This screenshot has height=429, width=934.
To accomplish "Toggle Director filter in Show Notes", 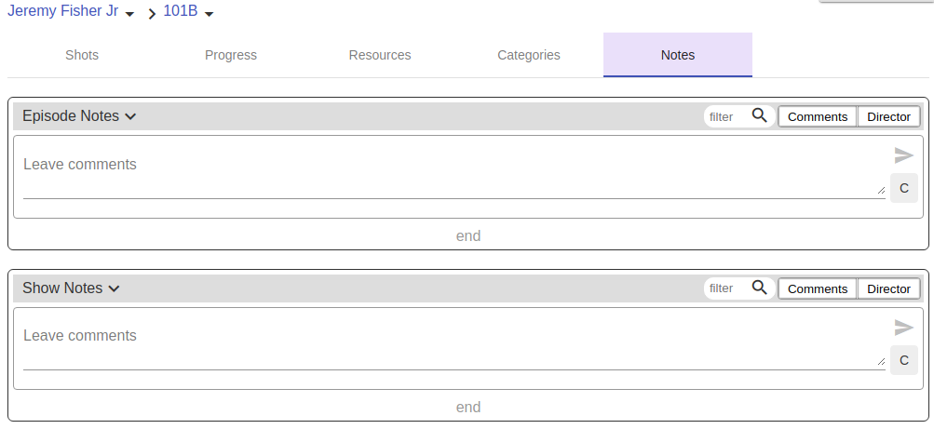I will point(888,288).
